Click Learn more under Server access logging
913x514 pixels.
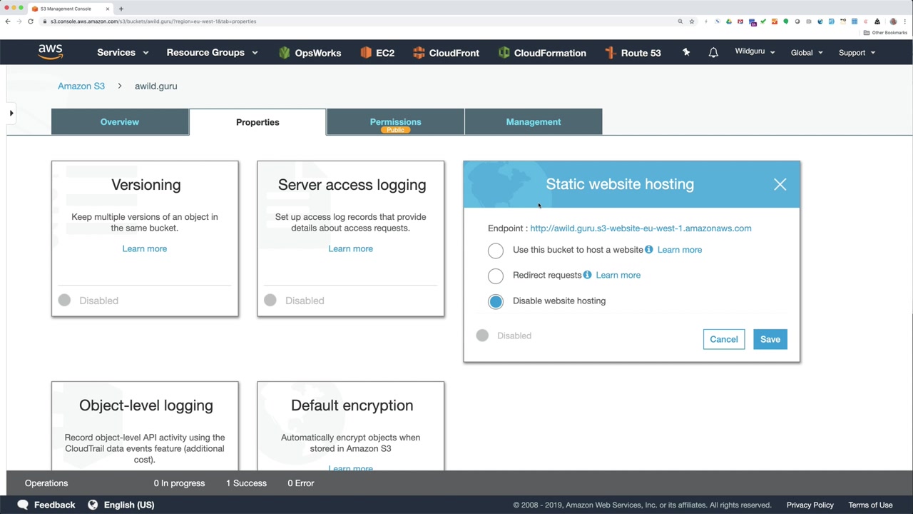click(x=350, y=248)
